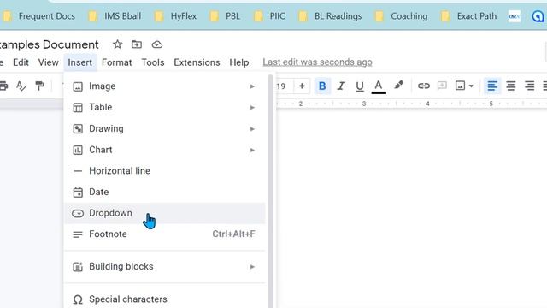
Task: Select the paint format tool
Action: (x=40, y=86)
